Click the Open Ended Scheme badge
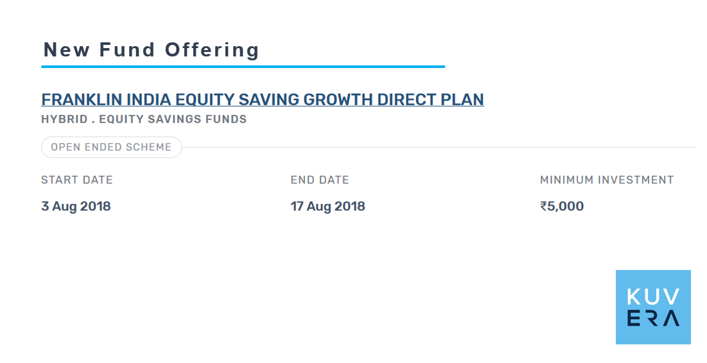 (x=111, y=148)
